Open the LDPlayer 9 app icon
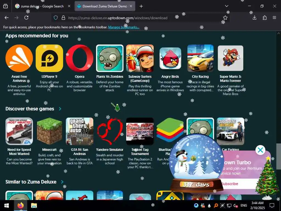281x211 pixels. [x=49, y=58]
